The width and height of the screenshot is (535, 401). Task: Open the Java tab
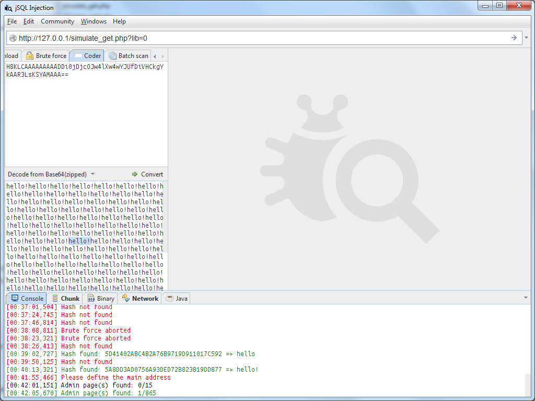tap(177, 298)
